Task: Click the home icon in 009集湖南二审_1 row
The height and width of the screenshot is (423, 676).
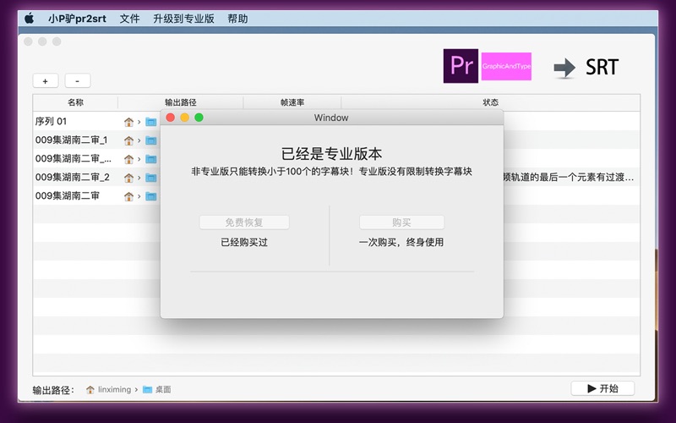Action: [x=128, y=140]
